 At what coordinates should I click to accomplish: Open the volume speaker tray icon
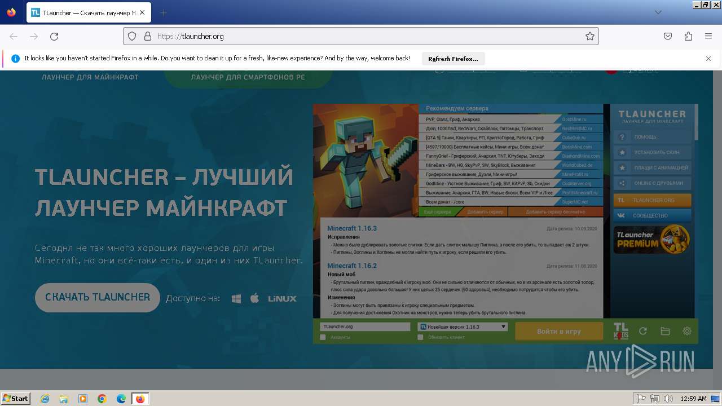668,399
